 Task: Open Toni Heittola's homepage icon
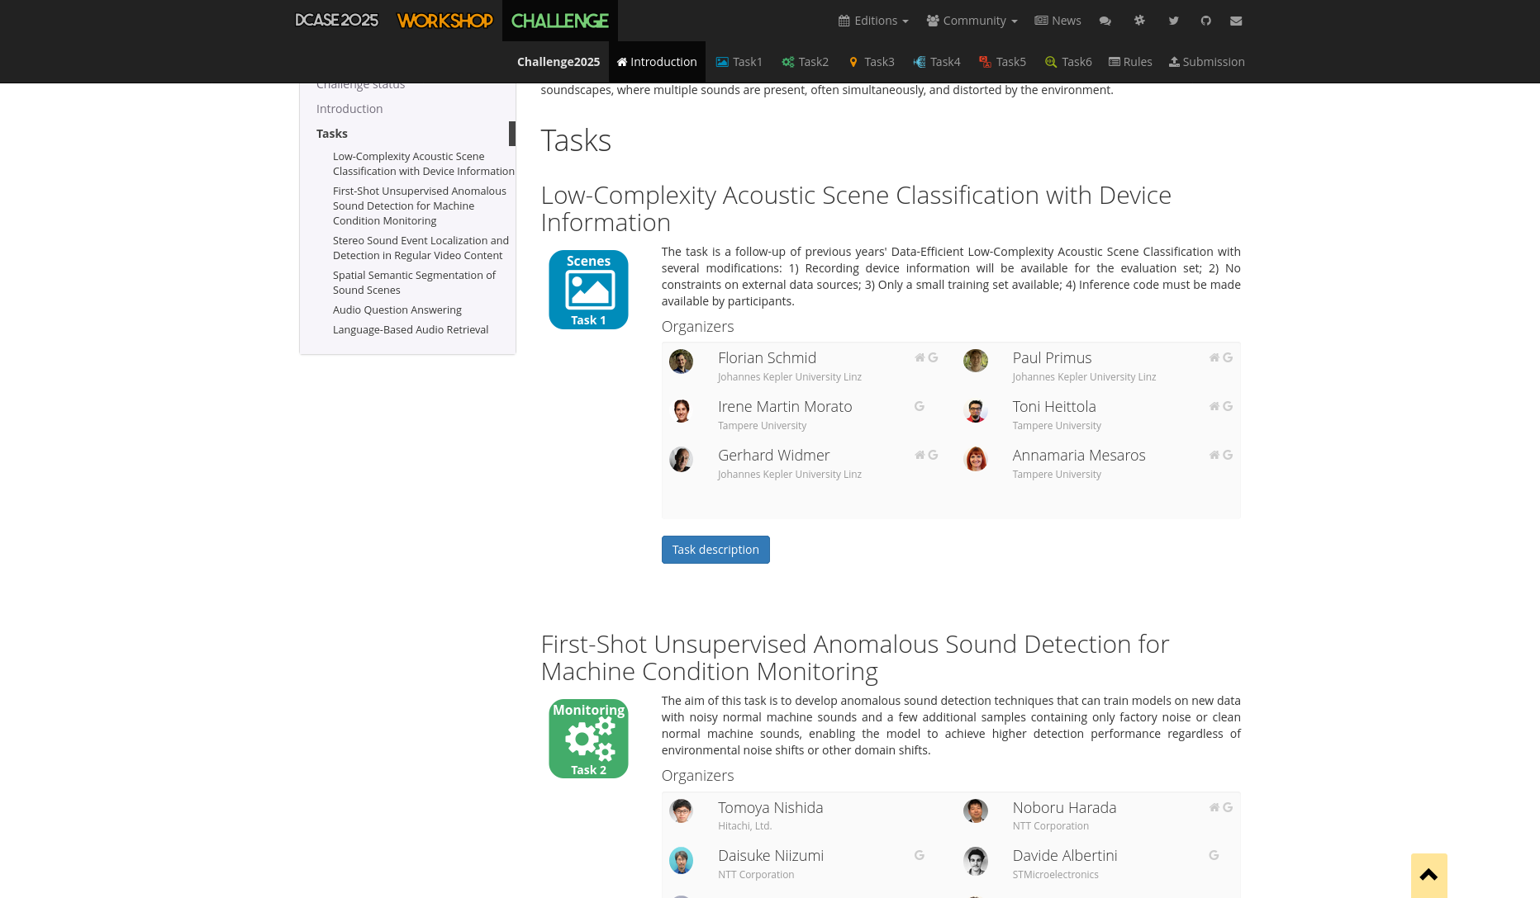click(1214, 406)
